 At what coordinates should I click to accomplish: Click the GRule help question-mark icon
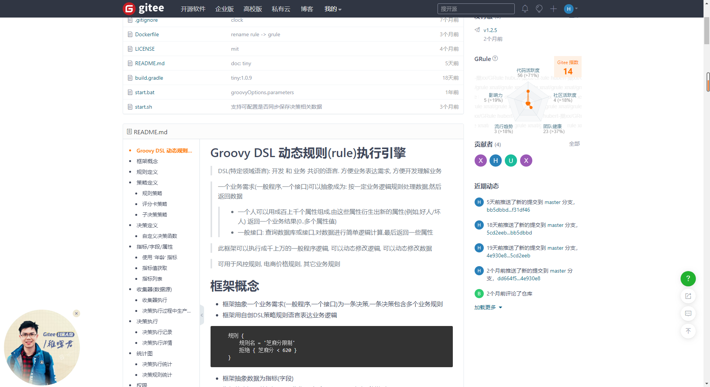pyautogui.click(x=495, y=58)
